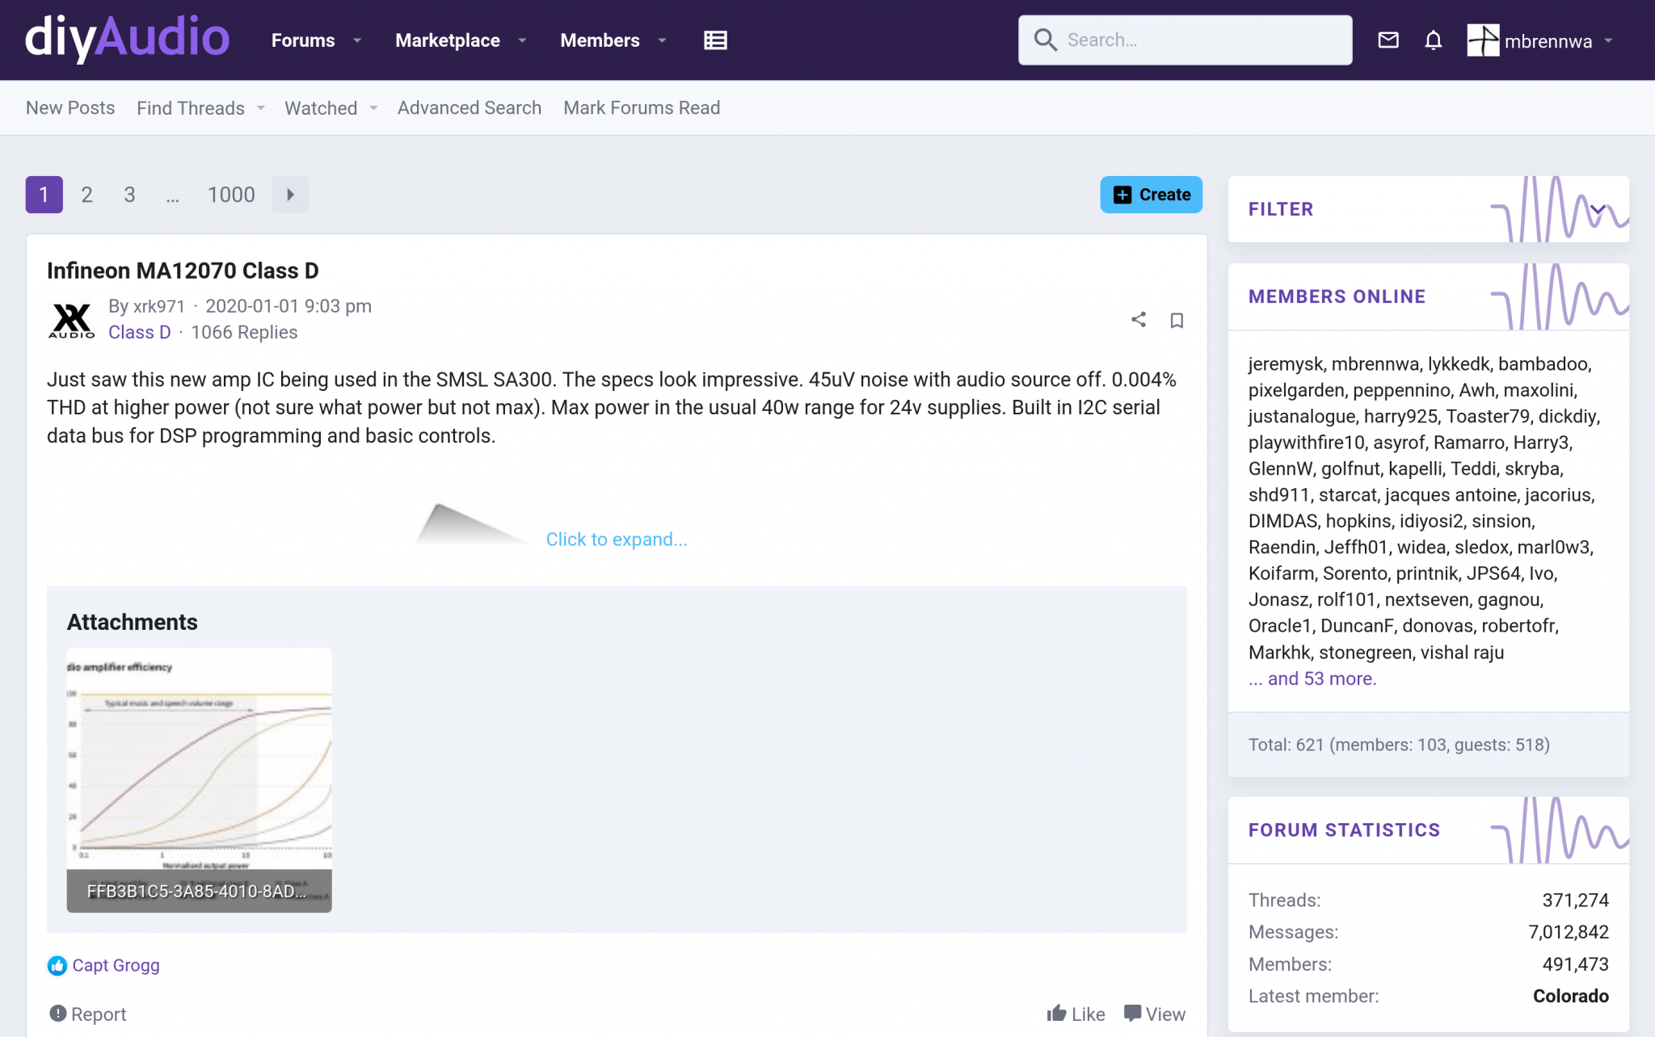1655x1037 pixels.
Task: Expand the Marketplace menu arrow
Action: coord(522,40)
